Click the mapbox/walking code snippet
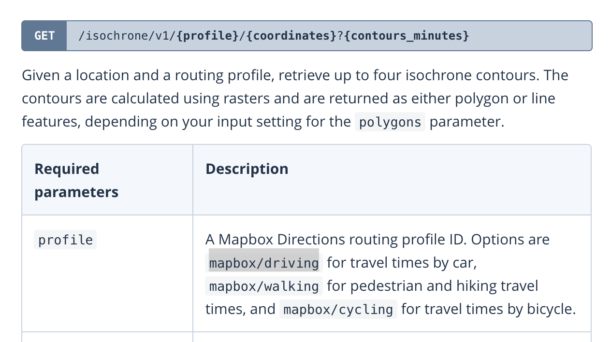The image size is (611, 342). (264, 286)
